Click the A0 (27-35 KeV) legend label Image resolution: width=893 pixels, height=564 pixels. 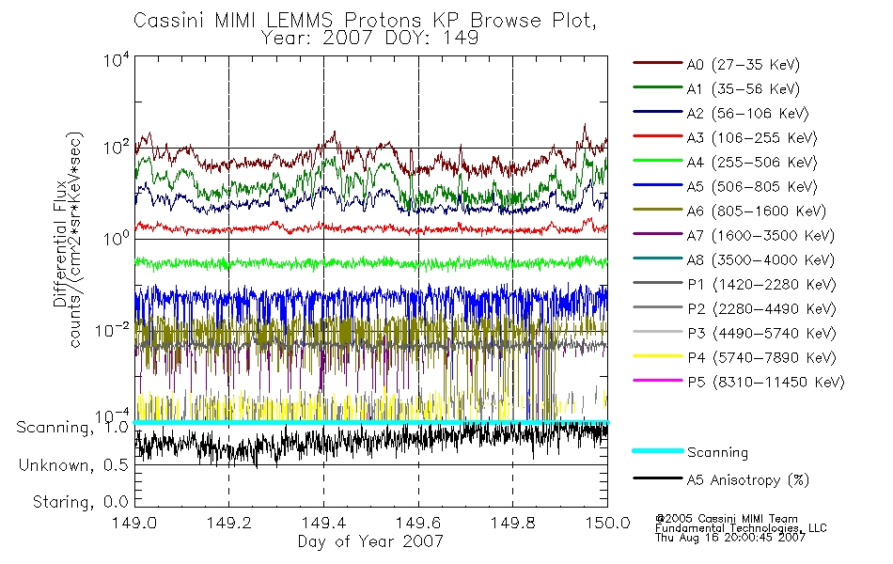point(743,65)
